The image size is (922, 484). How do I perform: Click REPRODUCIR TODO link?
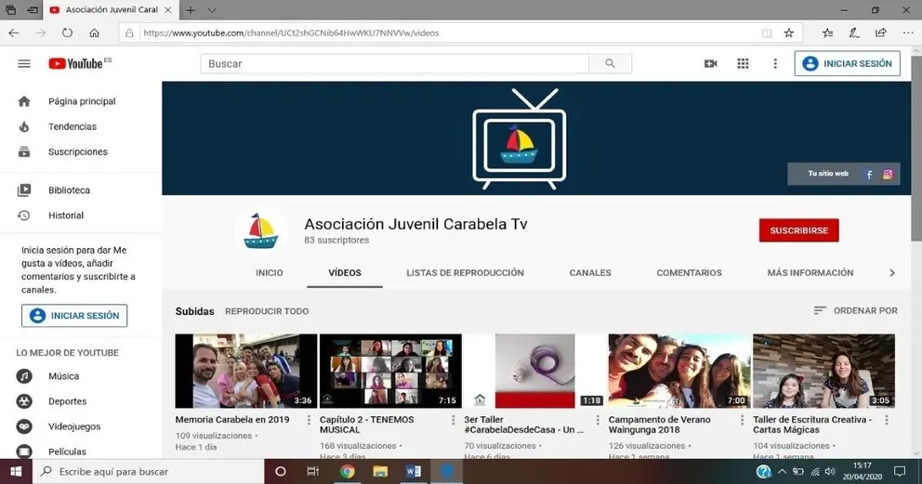[267, 311]
